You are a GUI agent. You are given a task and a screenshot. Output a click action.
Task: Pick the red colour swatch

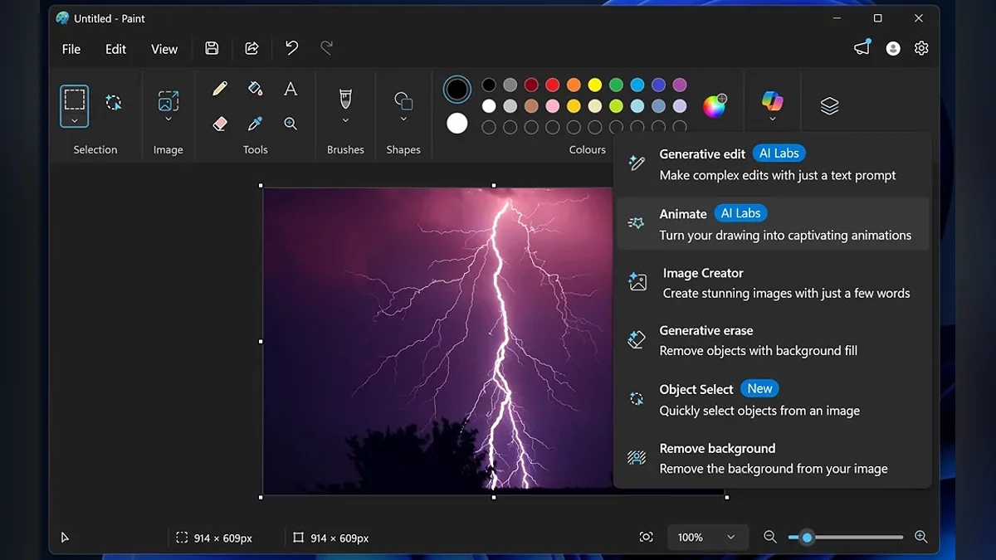(553, 85)
